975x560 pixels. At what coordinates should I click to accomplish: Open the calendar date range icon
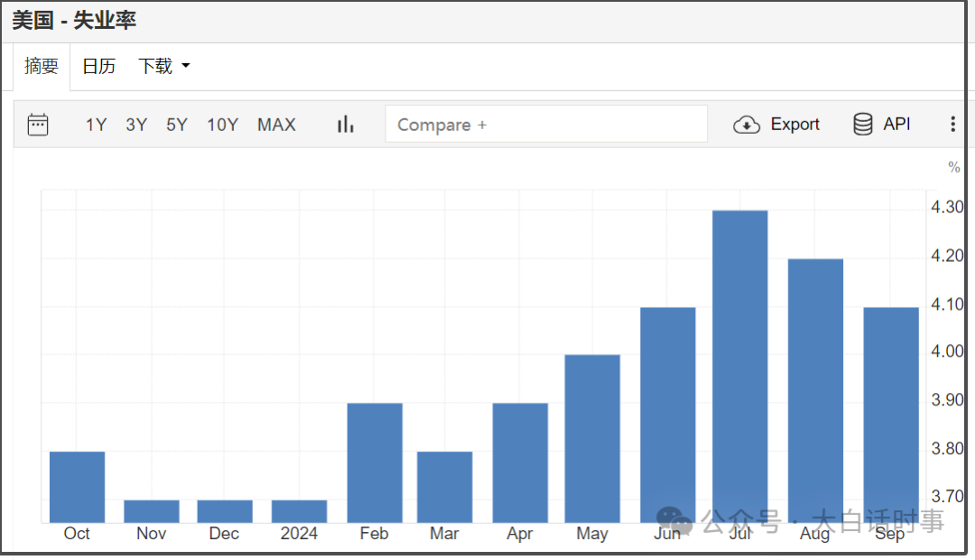[x=38, y=125]
